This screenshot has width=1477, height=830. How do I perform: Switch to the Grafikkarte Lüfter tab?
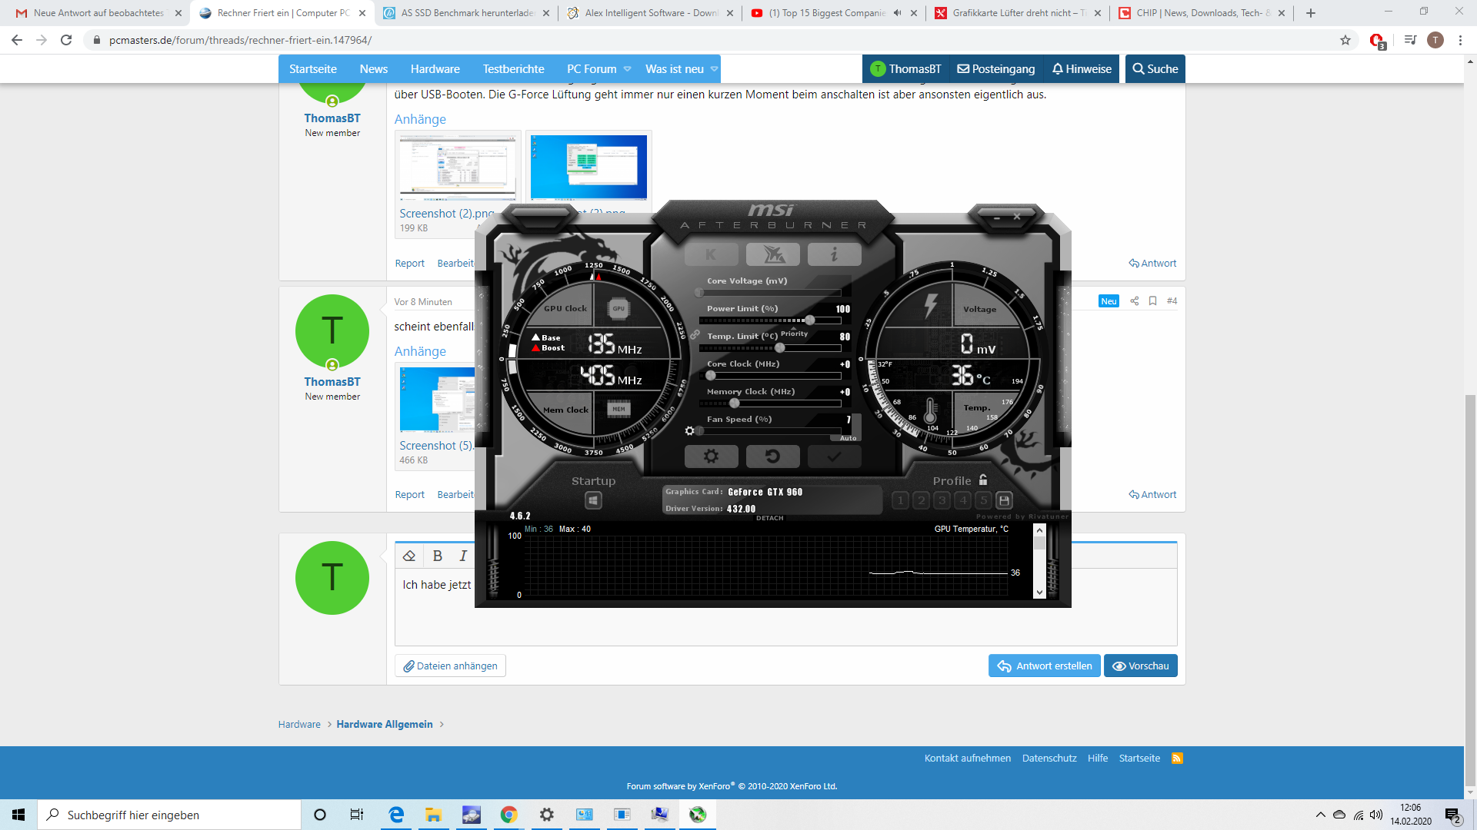click(1017, 13)
